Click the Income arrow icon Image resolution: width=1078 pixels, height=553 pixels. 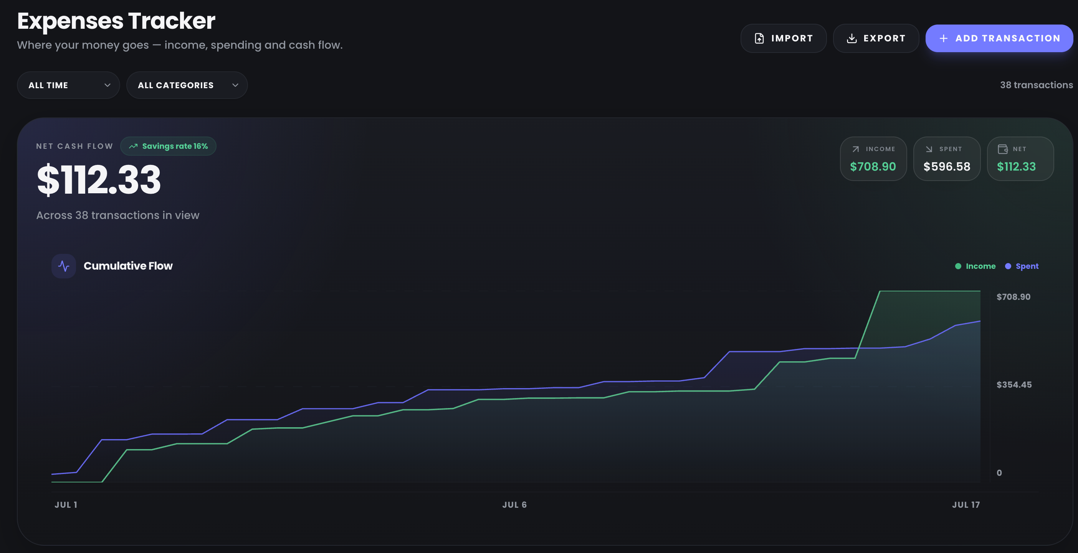856,149
